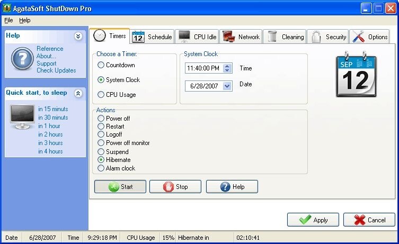Collapse the Quick start, to sleep panel

click(78, 93)
